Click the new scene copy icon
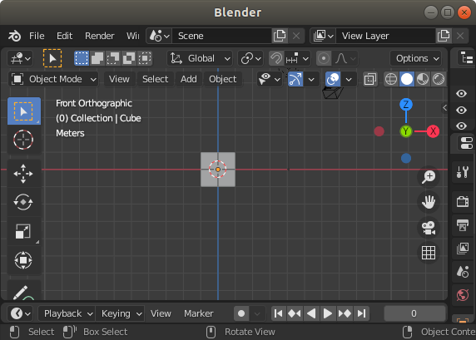Viewport: 476px width, 340px height. [x=280, y=36]
